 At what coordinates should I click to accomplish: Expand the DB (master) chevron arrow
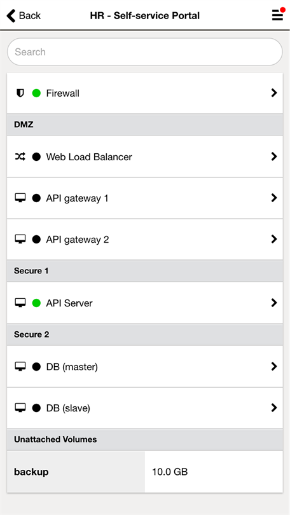[274, 366]
